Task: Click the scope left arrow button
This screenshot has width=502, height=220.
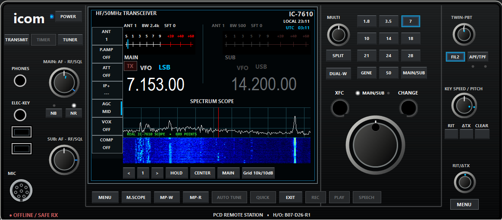Action: pyautogui.click(x=129, y=173)
